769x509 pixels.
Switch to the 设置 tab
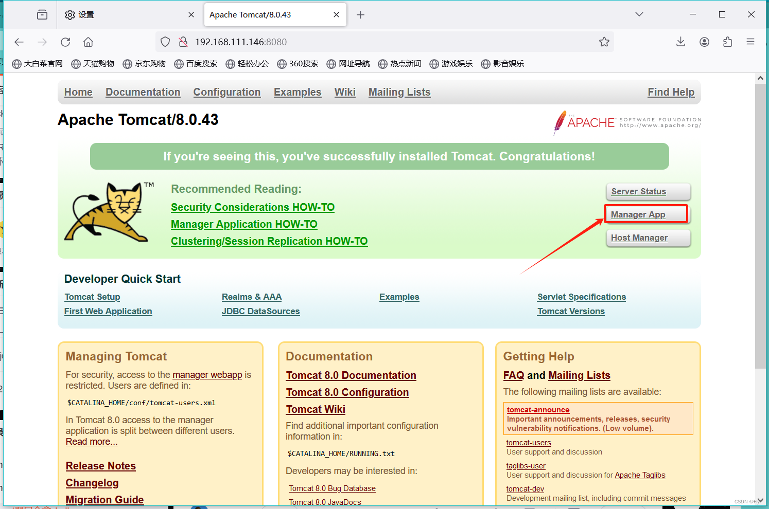[x=129, y=15]
